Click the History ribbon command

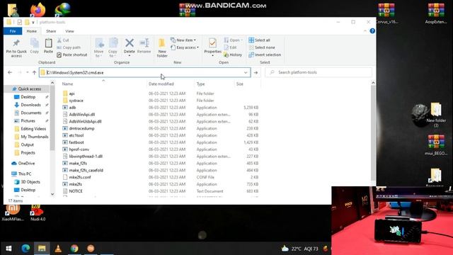click(x=233, y=55)
